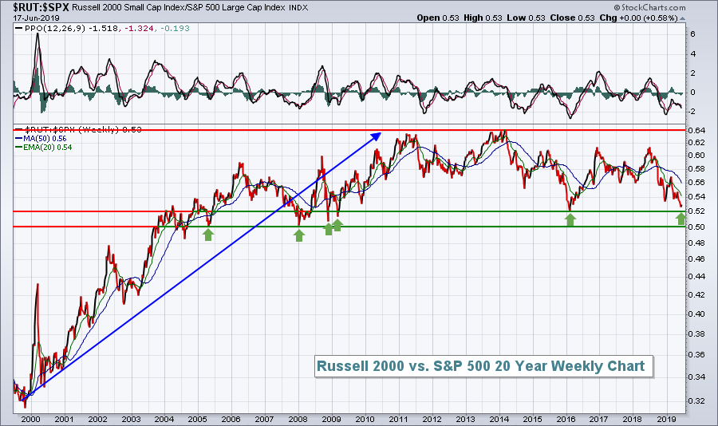Click the -2 label on the PPO axis
The height and width of the screenshot is (426, 718).
pos(692,112)
